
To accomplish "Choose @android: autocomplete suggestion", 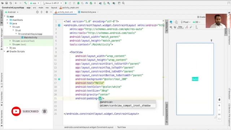I will click(x=127, y=102).
